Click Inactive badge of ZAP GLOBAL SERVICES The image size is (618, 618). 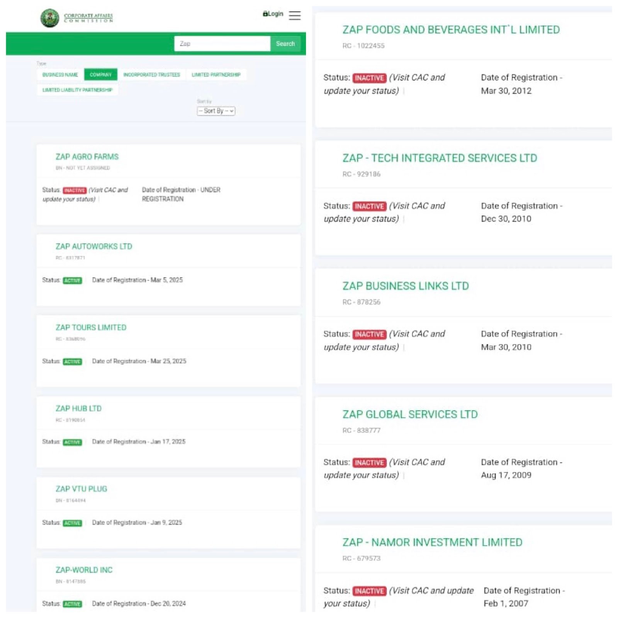(x=369, y=463)
